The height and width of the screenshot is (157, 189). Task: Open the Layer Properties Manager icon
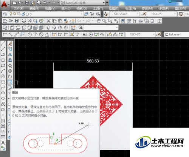(5, 14)
